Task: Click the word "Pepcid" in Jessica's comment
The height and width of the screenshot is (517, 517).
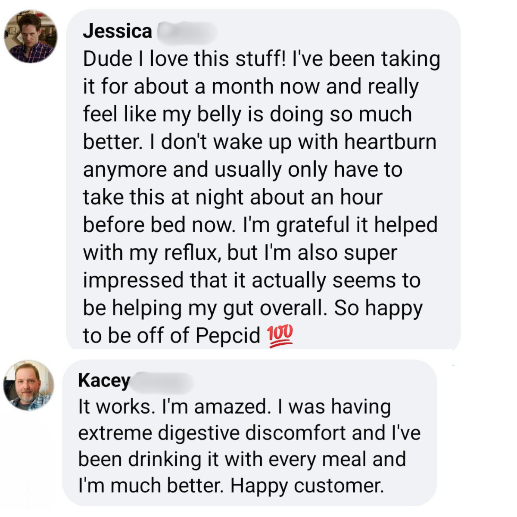Action: 228,336
